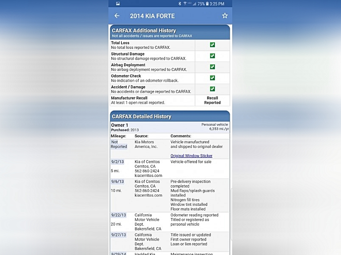This screenshot has width=341, height=255.
Task: Tap the 6,353 mi./yr value
Action: tap(219, 129)
